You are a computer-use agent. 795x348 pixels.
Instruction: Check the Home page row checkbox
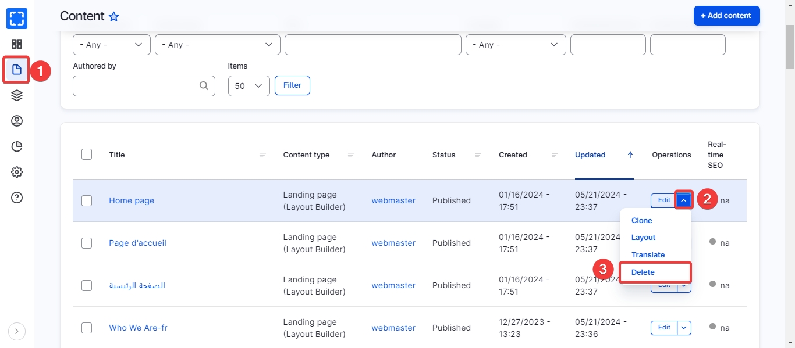(x=87, y=200)
